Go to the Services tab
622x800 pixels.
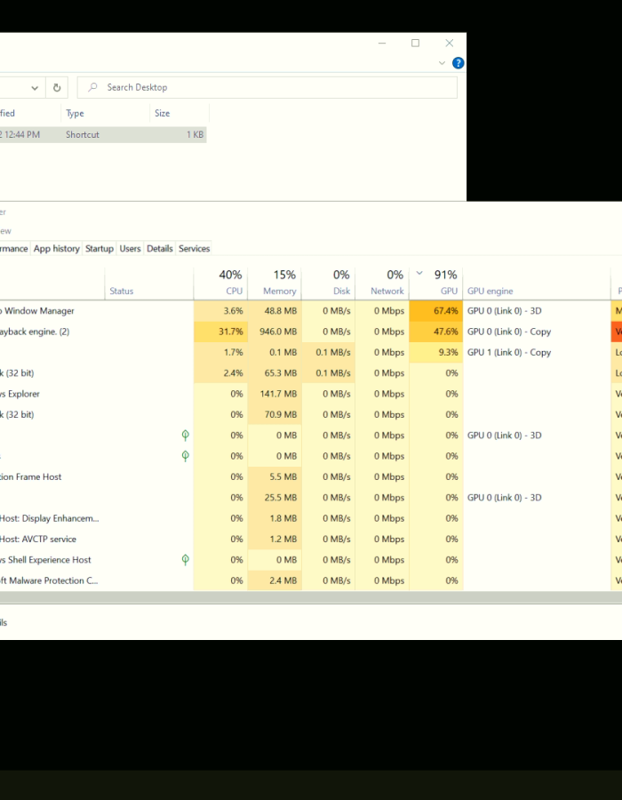195,249
